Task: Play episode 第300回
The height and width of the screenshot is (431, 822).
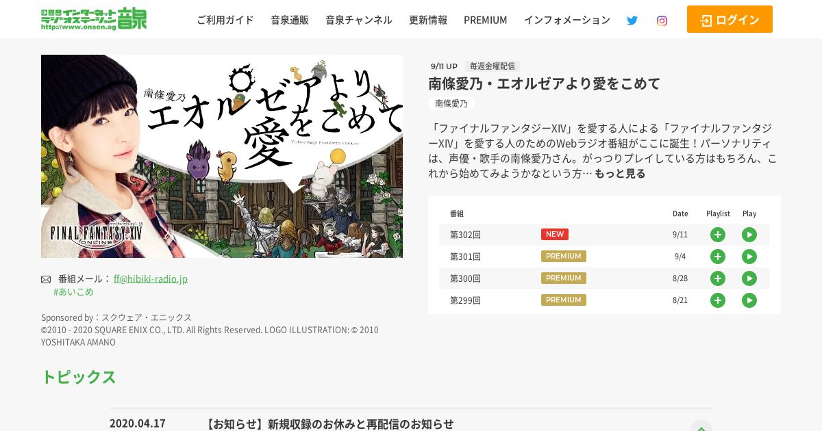Action: click(x=749, y=278)
